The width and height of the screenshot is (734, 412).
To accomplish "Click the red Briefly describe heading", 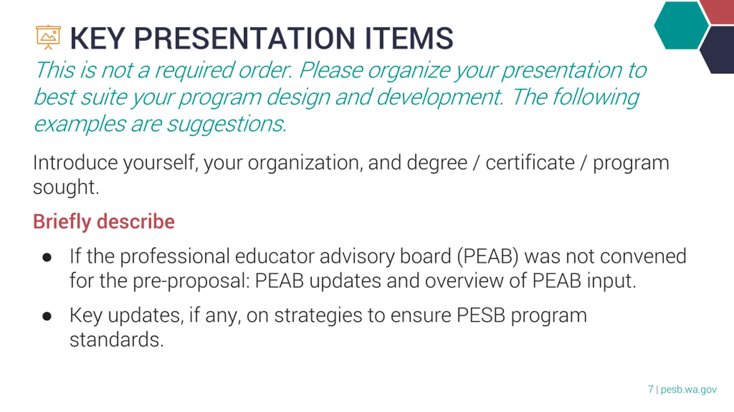I will (104, 222).
